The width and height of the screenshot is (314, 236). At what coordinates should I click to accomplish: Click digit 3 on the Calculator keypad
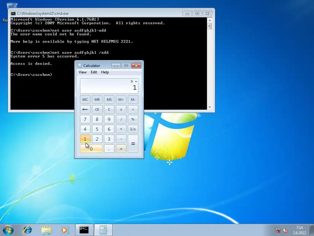click(x=109, y=139)
